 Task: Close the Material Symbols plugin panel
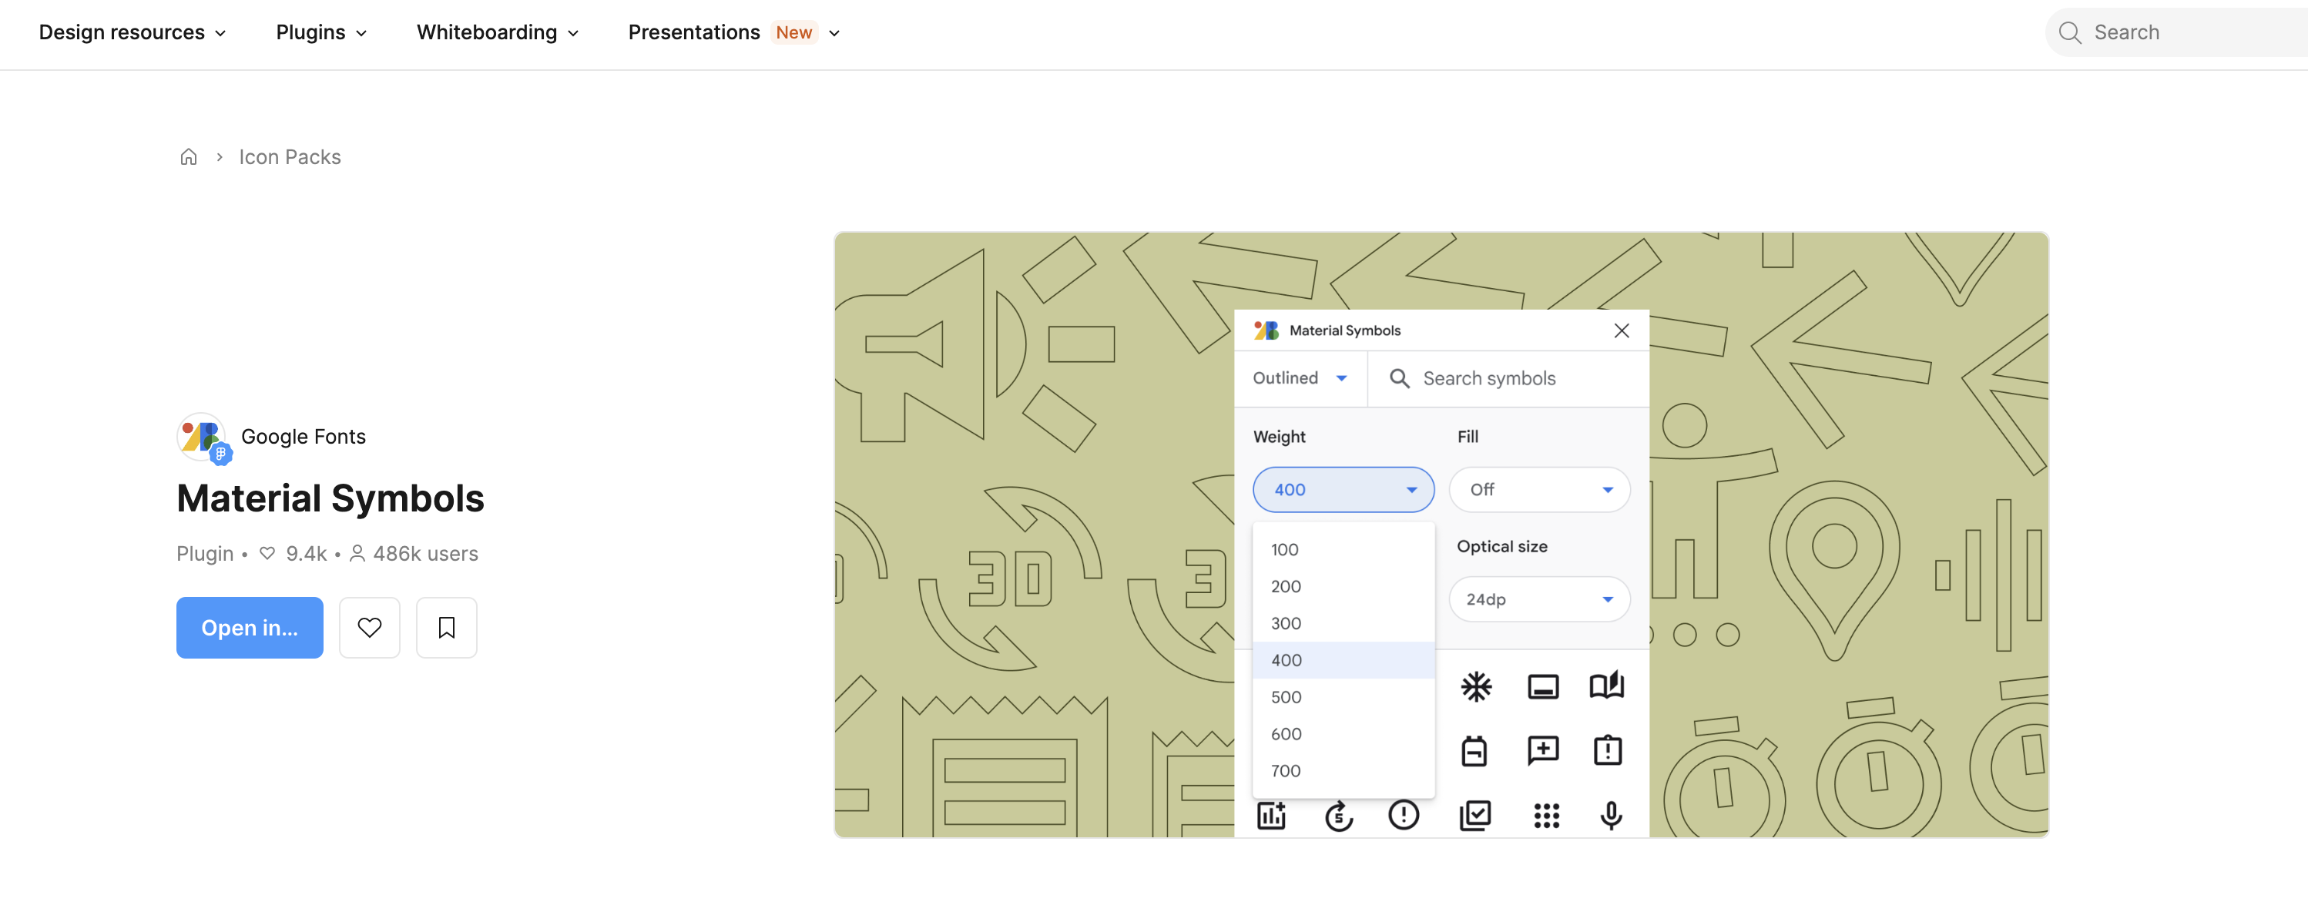1621,330
